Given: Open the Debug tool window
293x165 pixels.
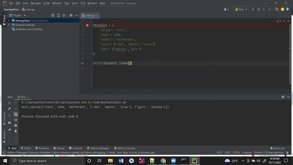Looking at the screenshot, I should point(59,148).
